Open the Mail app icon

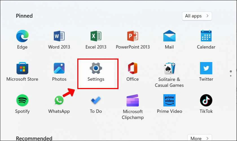tap(169, 36)
